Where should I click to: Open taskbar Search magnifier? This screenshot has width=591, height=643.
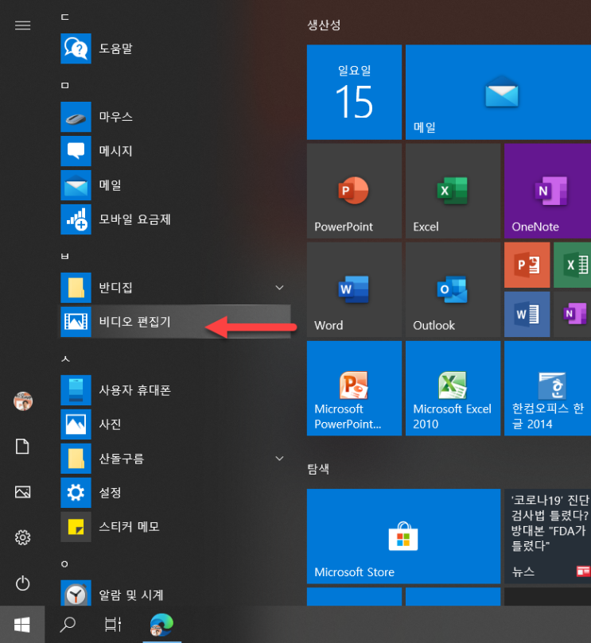point(68,625)
